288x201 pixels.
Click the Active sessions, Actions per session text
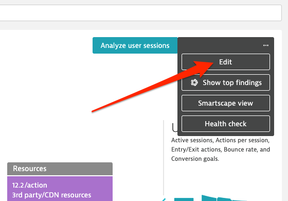point(220,140)
